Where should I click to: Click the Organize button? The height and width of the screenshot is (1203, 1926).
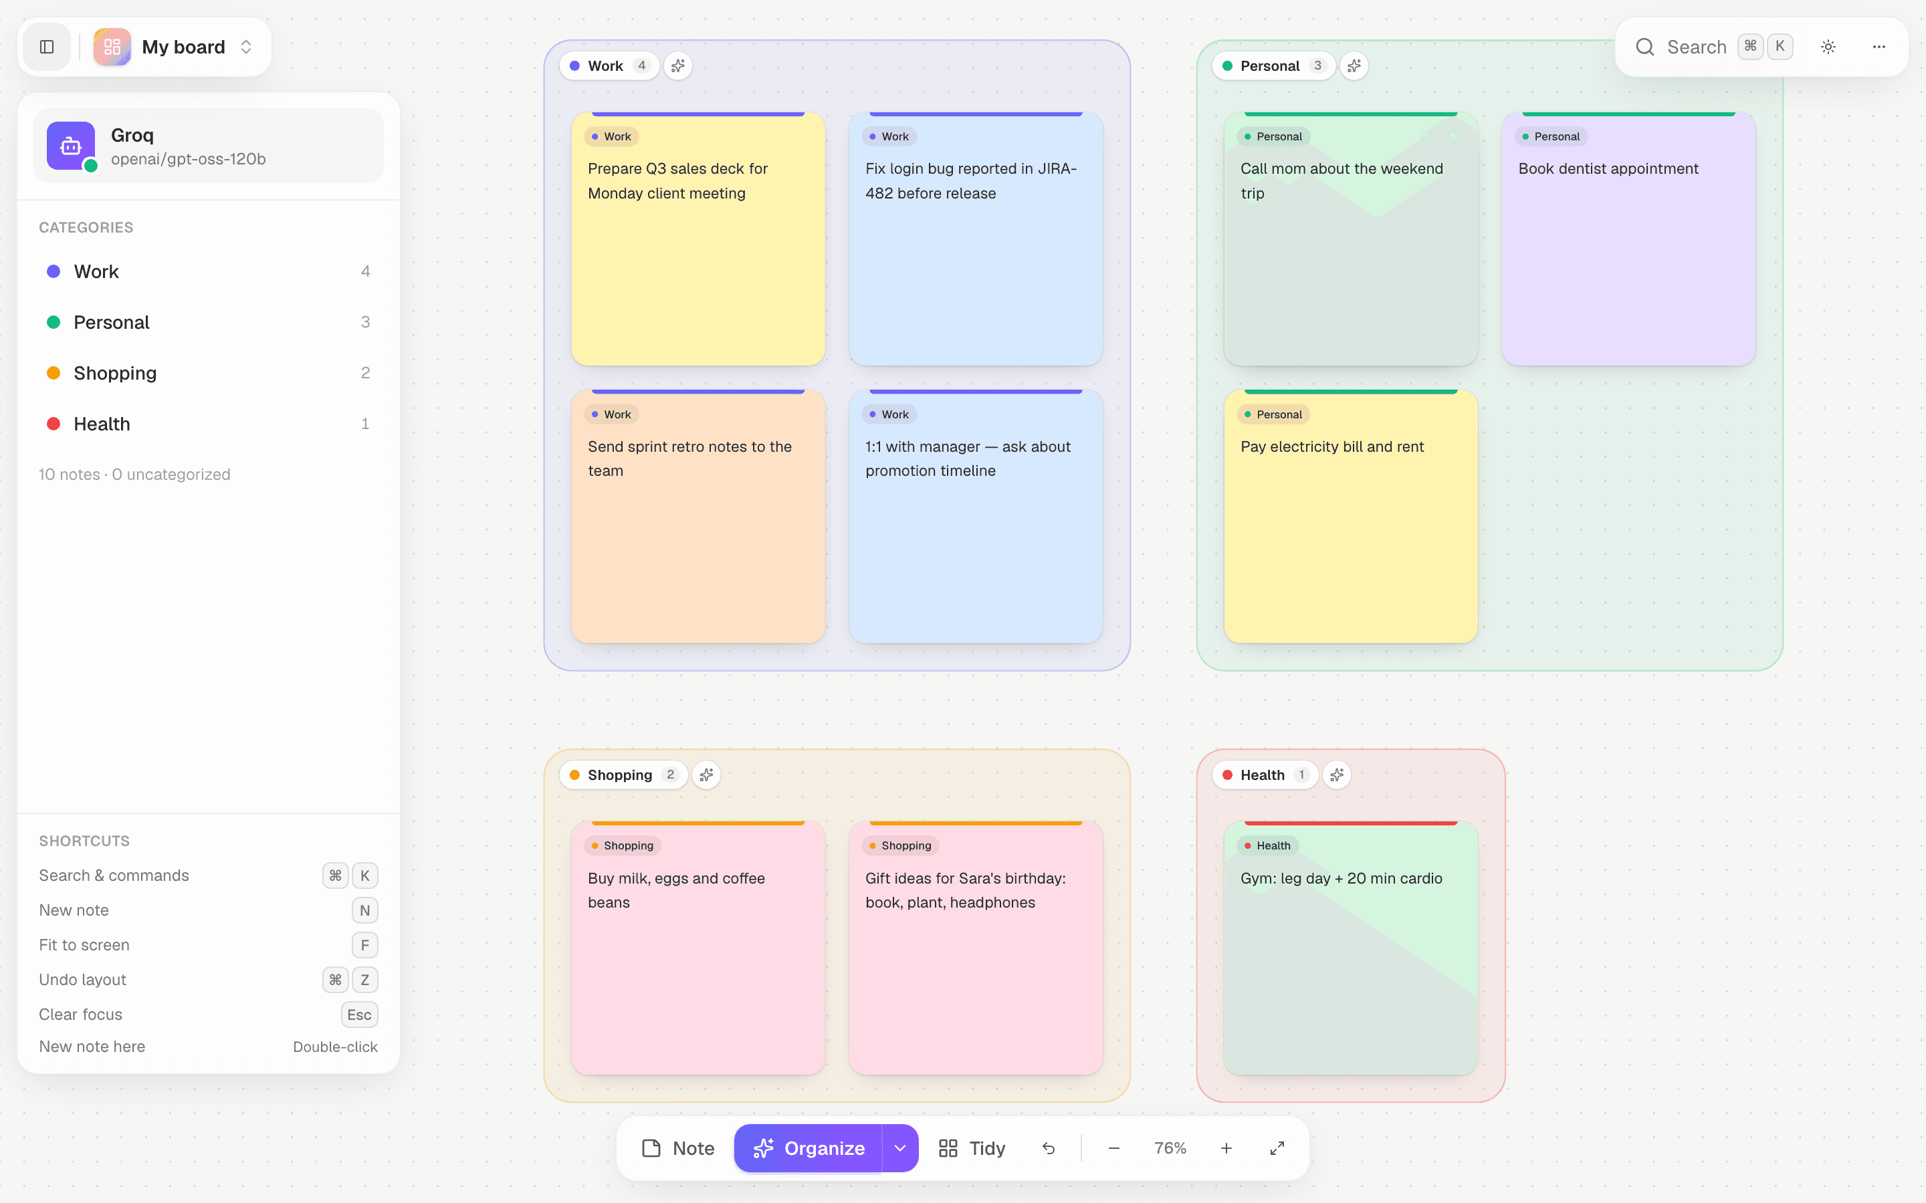809,1148
